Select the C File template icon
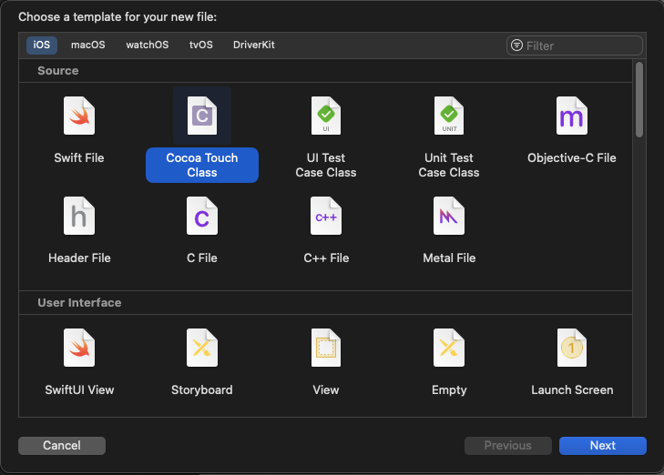This screenshot has height=475, width=664. pos(202,216)
